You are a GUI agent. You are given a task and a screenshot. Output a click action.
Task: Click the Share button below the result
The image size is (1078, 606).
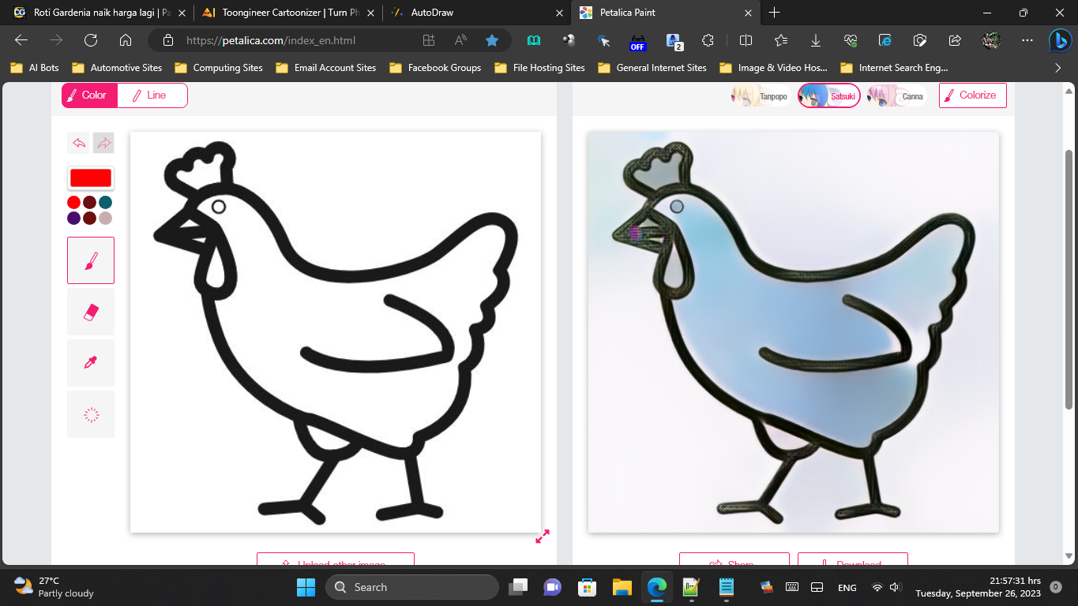click(x=734, y=559)
